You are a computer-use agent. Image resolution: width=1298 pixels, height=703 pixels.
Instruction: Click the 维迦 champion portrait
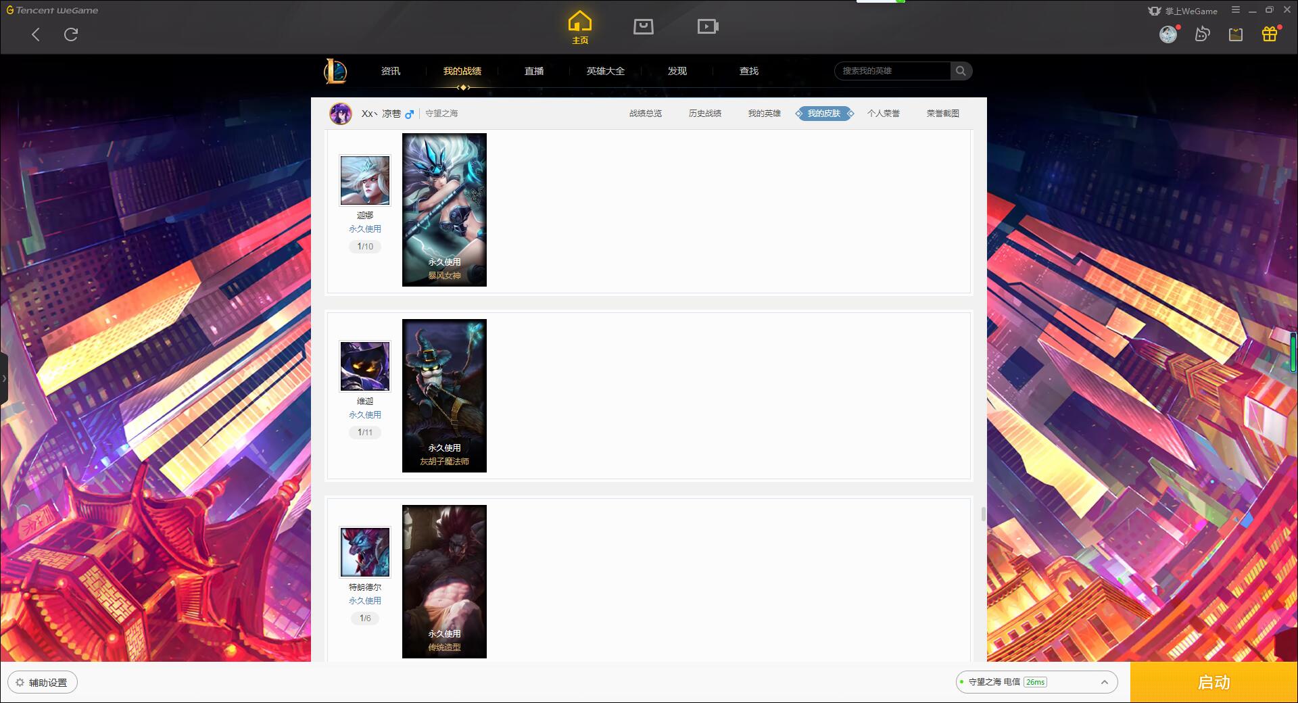(365, 366)
